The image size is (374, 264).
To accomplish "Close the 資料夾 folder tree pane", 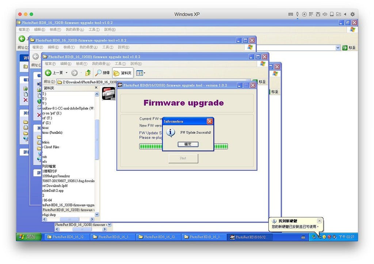I will click(x=96, y=88).
